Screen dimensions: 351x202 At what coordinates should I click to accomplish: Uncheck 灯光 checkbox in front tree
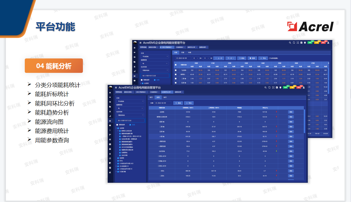[x=118, y=161]
